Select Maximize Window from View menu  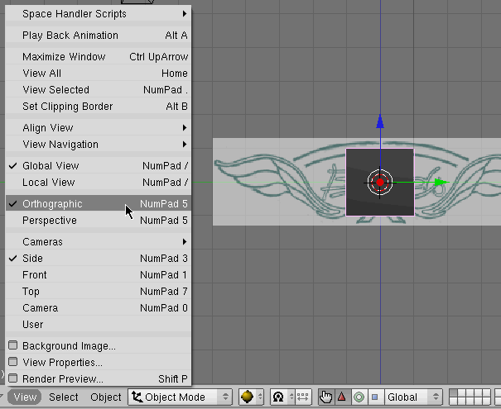[99, 57]
